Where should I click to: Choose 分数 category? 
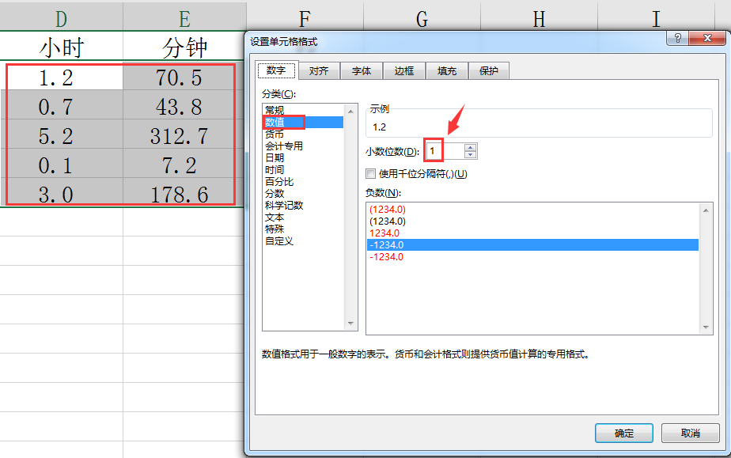click(303, 193)
